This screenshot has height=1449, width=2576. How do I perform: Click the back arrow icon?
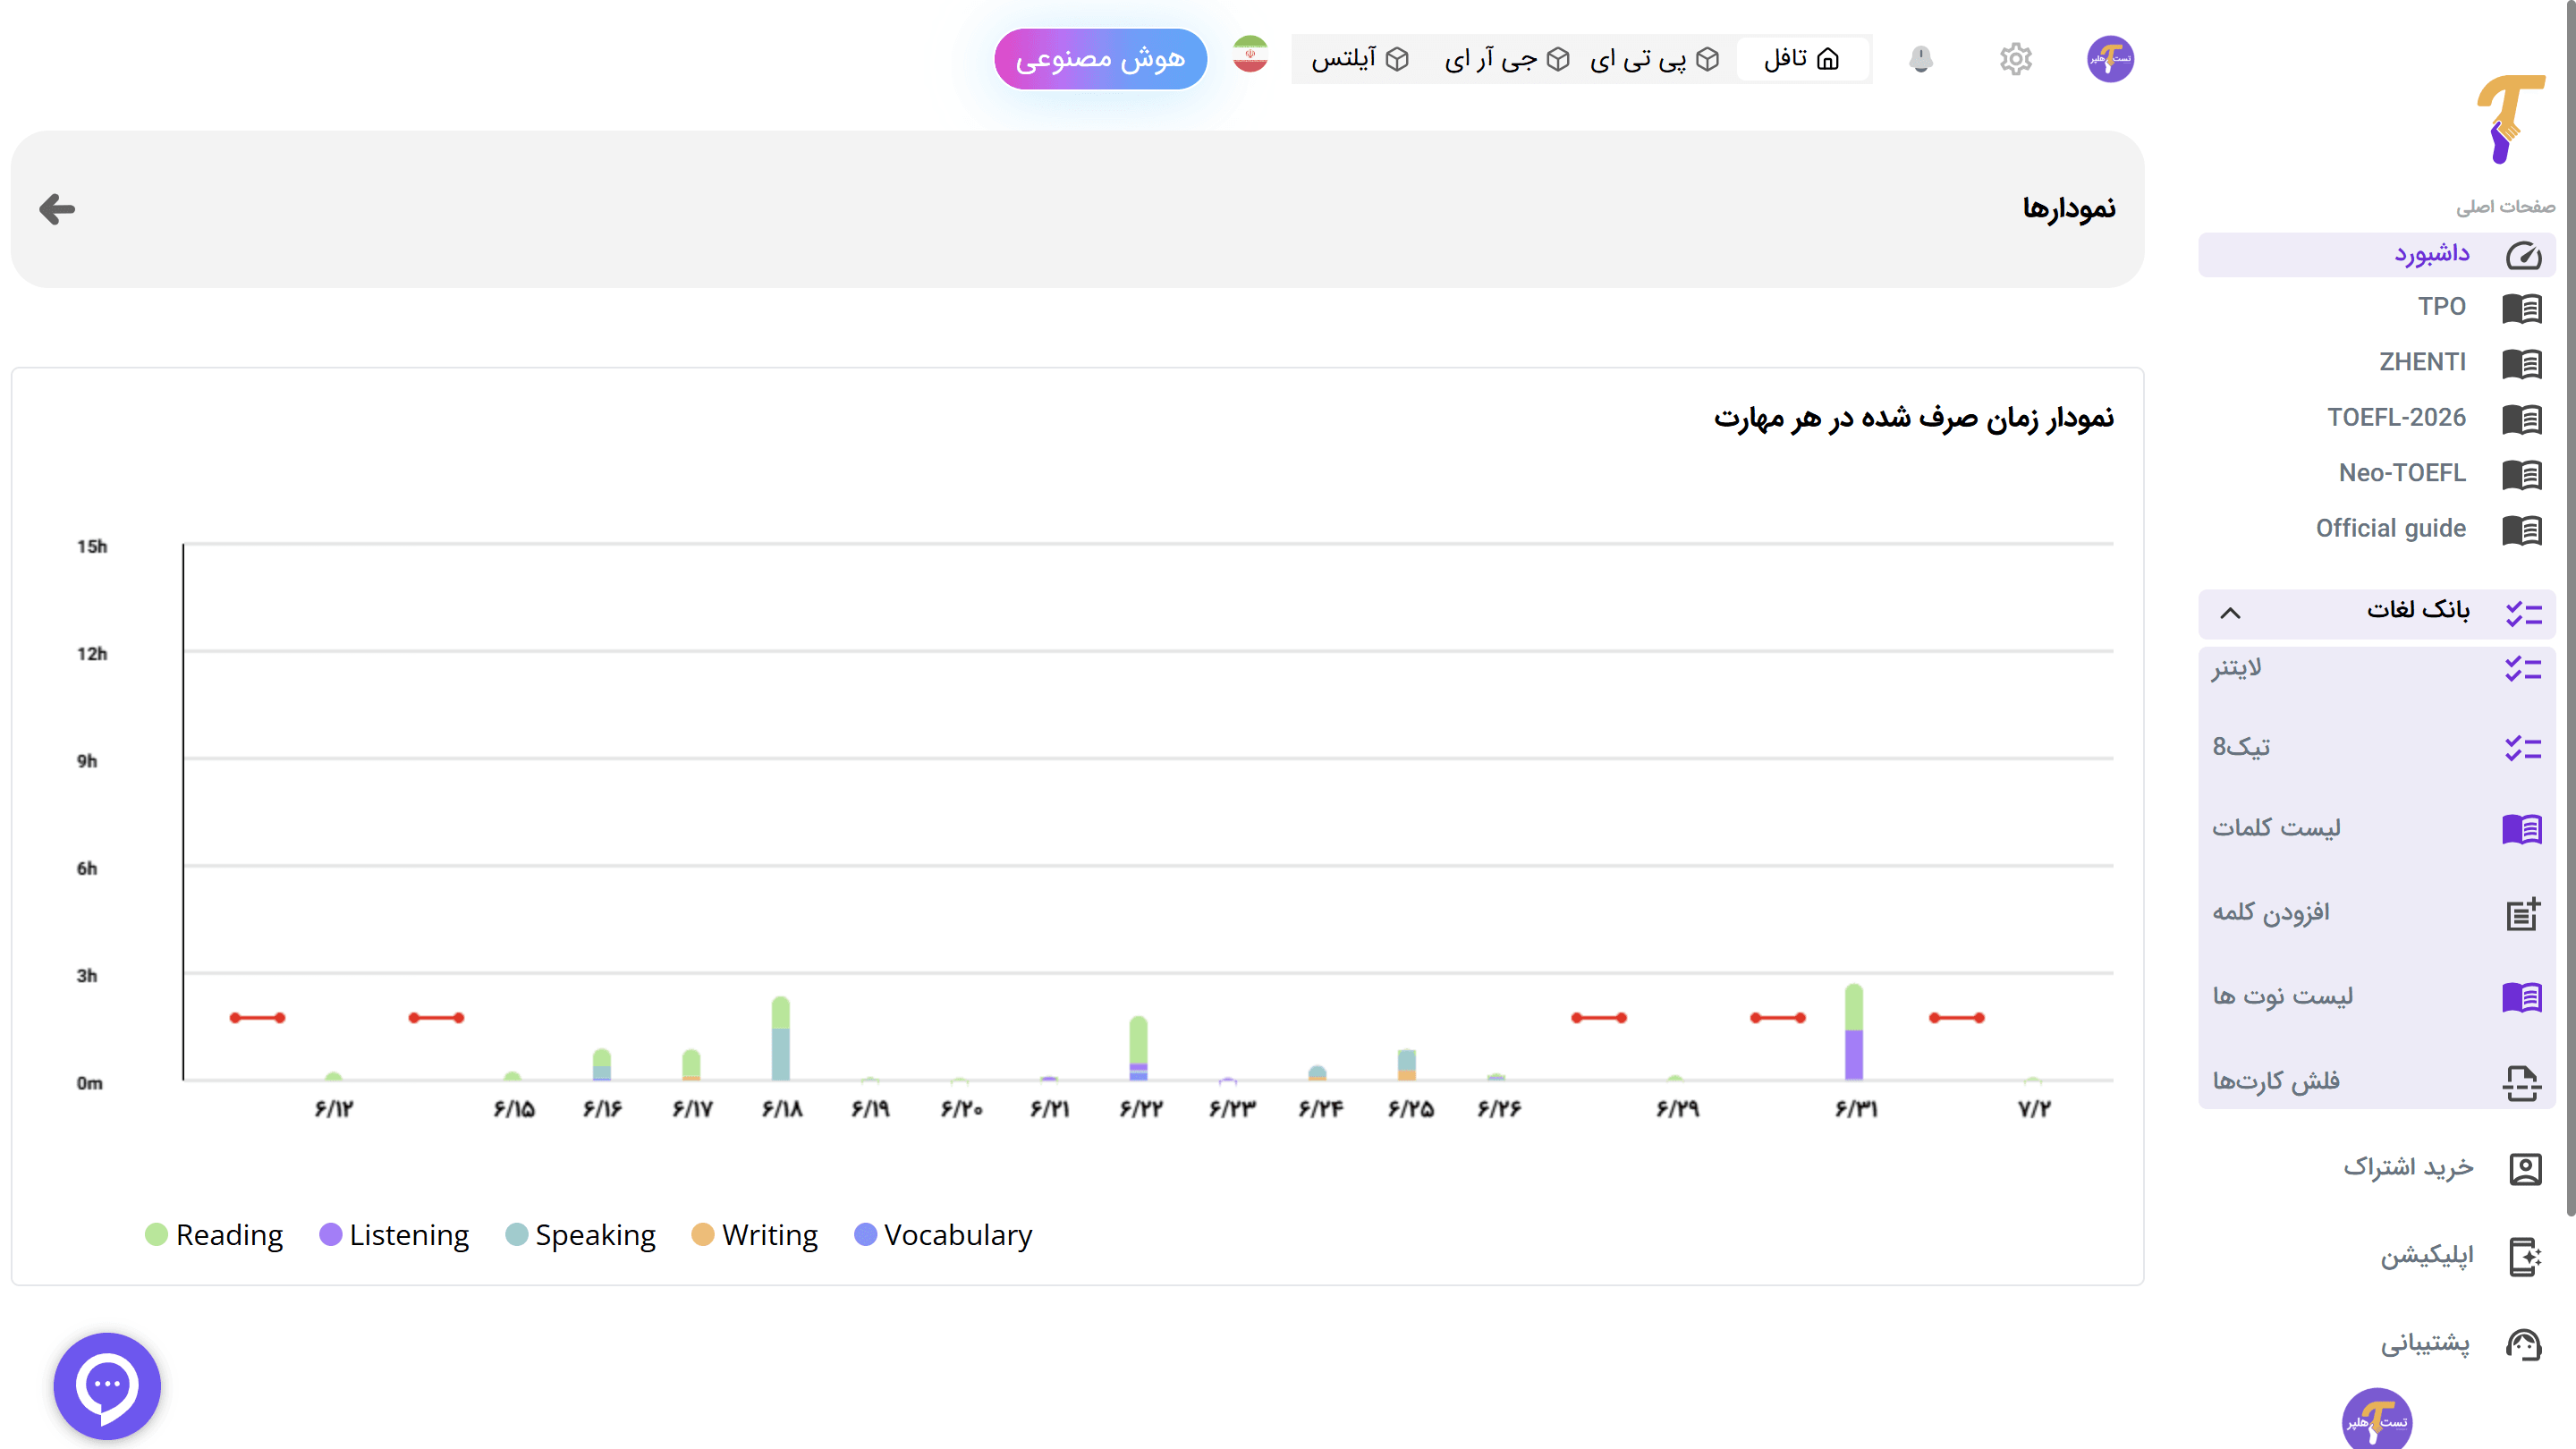pyautogui.click(x=57, y=209)
